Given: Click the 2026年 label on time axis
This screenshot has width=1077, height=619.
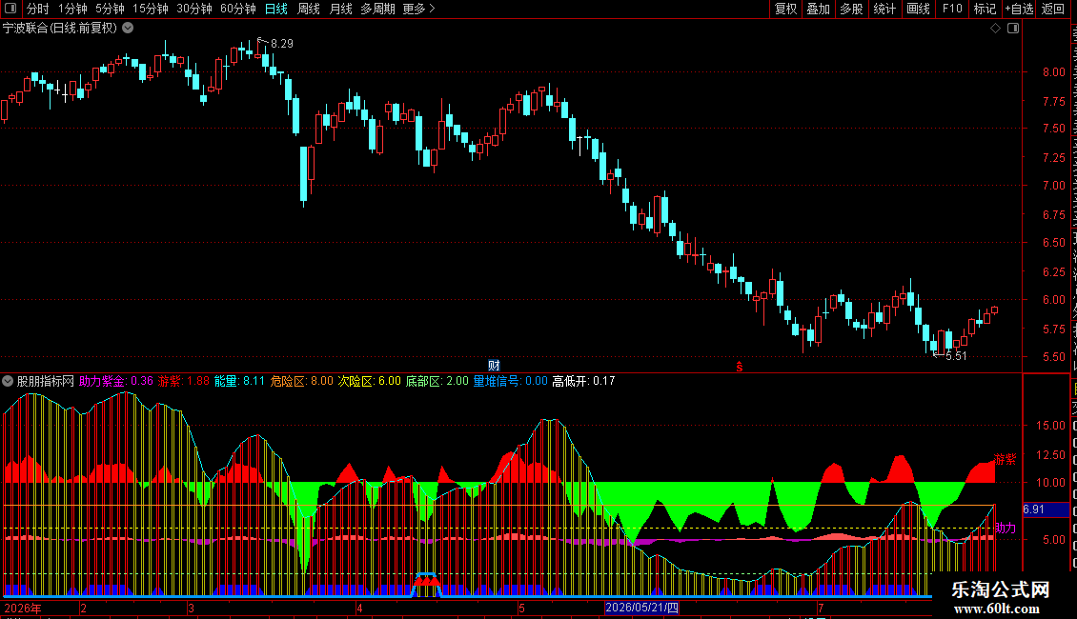Looking at the screenshot, I should (23, 608).
